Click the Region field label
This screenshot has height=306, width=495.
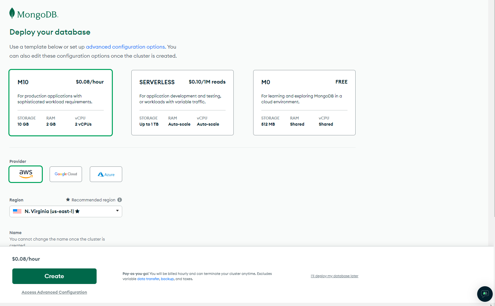point(17,200)
